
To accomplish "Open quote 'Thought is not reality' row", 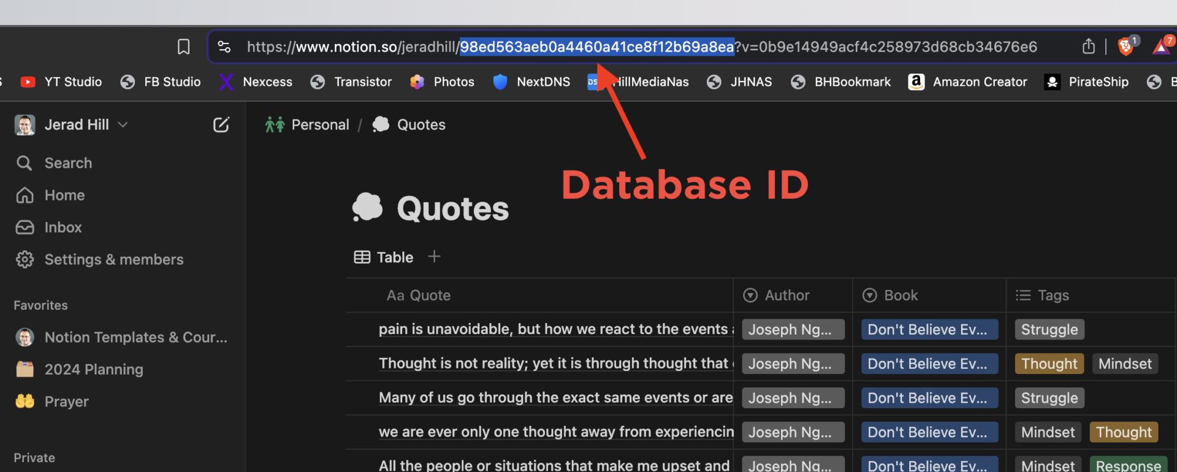I will click(x=556, y=364).
